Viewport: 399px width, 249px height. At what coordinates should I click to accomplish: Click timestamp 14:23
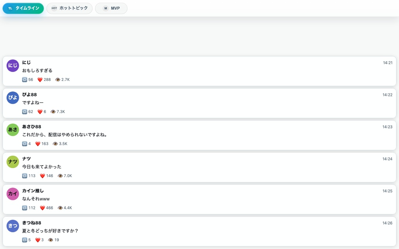(x=388, y=127)
